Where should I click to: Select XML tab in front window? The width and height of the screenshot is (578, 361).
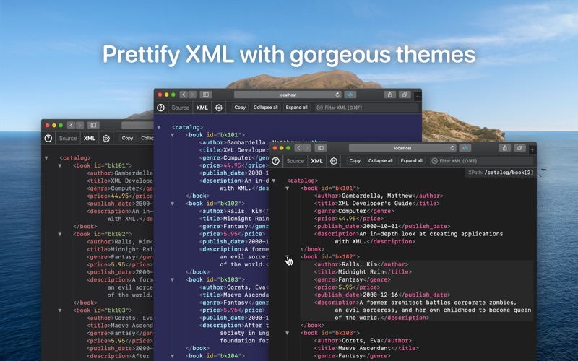click(316, 161)
